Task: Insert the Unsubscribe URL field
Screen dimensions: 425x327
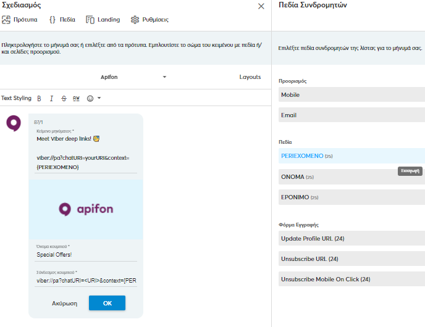Action: [x=351, y=259]
